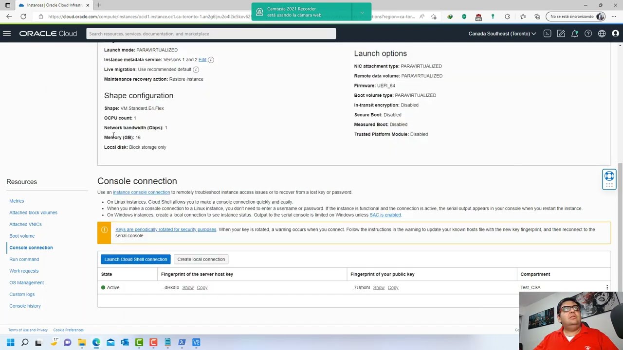
Task: Select Console connection in Resources
Action: (x=31, y=247)
